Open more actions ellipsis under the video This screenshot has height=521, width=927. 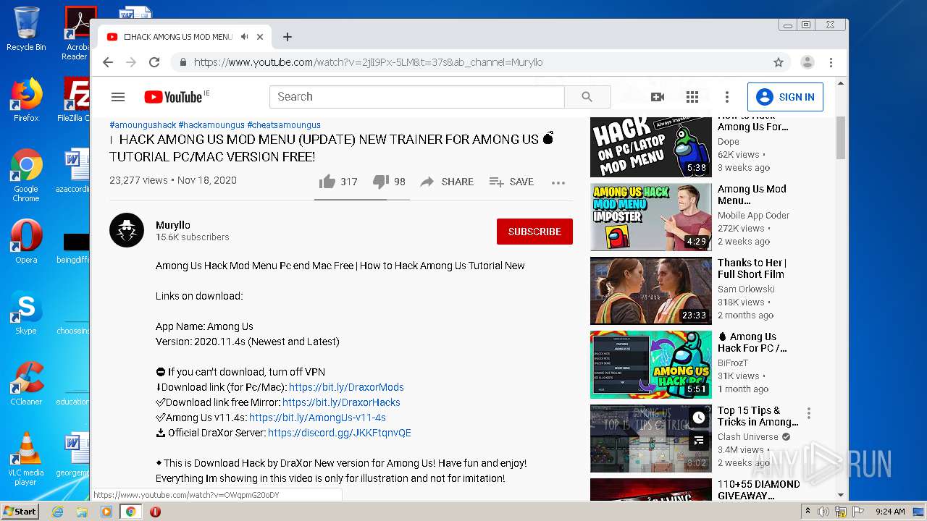point(558,182)
